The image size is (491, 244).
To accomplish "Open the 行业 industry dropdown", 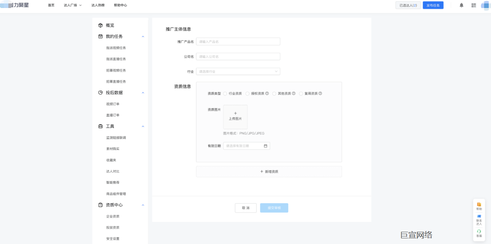I will click(x=238, y=71).
